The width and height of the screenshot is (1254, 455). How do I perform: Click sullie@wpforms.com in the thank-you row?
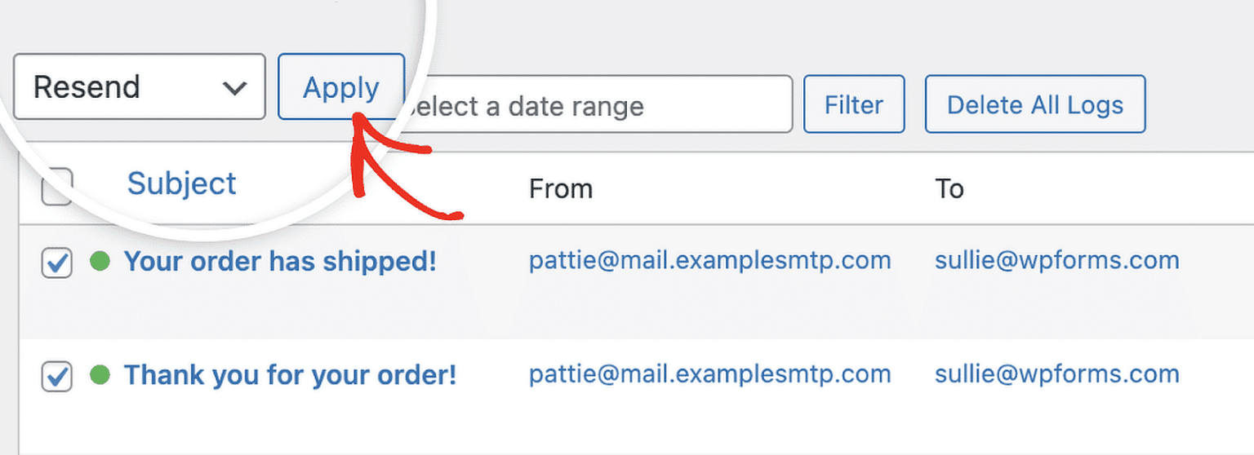pyautogui.click(x=1056, y=374)
